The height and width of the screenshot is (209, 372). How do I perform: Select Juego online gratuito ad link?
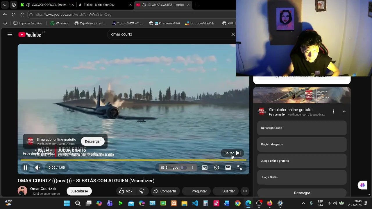coord(302,161)
